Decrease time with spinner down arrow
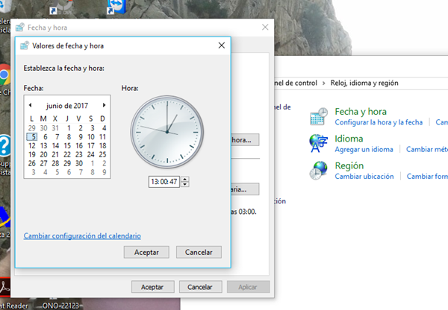This screenshot has height=310, width=448. (x=185, y=184)
